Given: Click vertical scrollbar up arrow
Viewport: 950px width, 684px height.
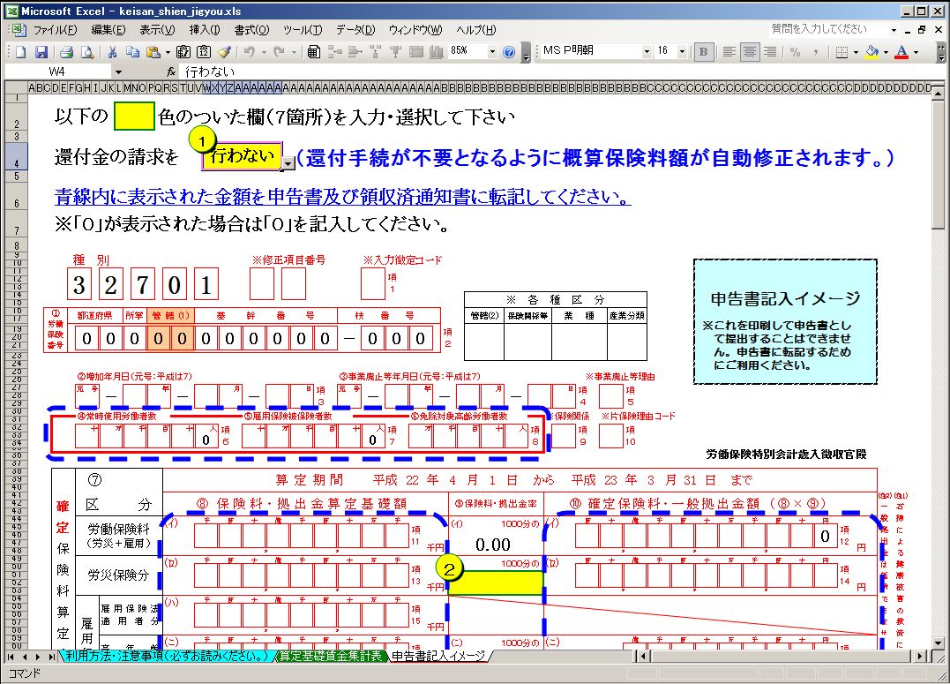Looking at the screenshot, I should [939, 94].
